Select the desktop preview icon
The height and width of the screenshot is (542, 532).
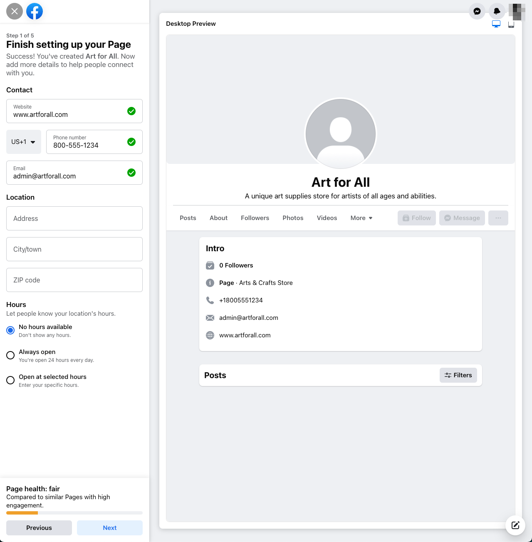[496, 24]
